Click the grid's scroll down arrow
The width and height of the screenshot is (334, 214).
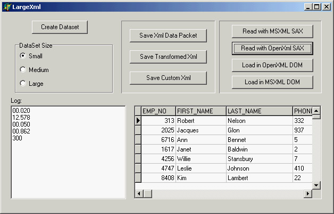tap(316, 185)
